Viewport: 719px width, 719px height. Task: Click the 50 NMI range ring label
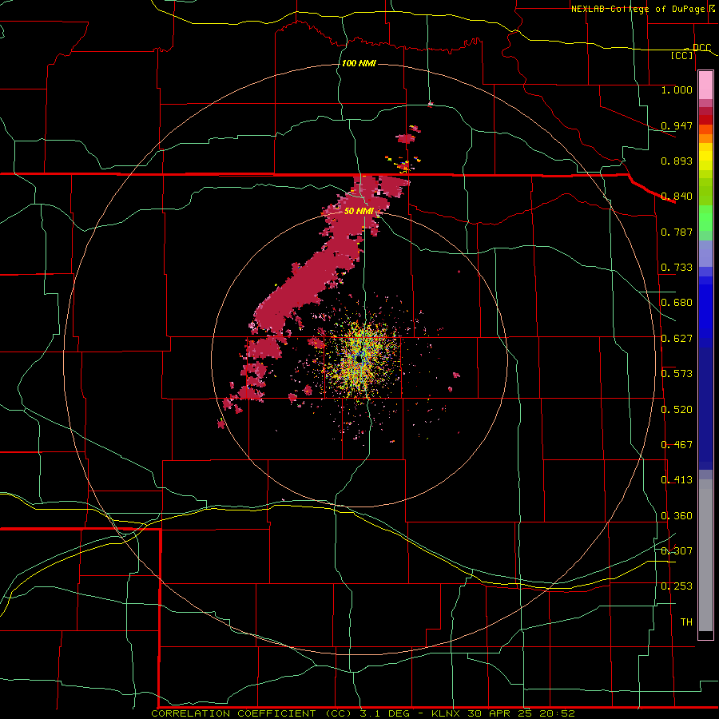359,211
